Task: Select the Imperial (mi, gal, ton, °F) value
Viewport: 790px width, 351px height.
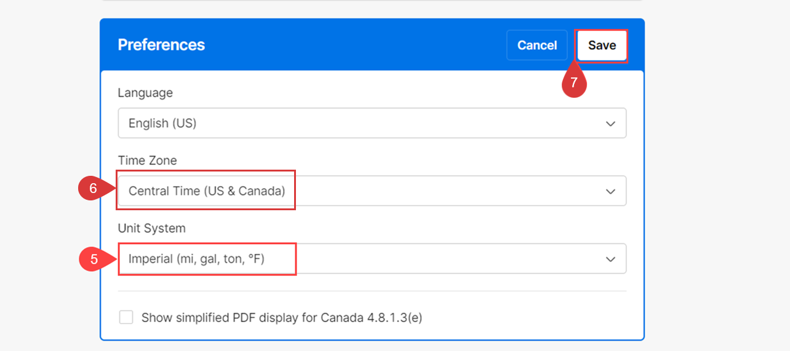Action: 196,259
